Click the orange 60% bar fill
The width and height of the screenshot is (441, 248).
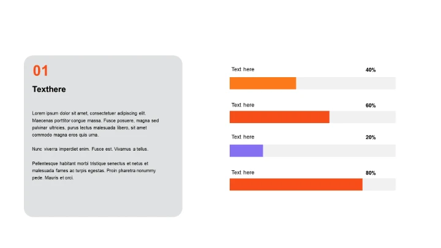(279, 117)
